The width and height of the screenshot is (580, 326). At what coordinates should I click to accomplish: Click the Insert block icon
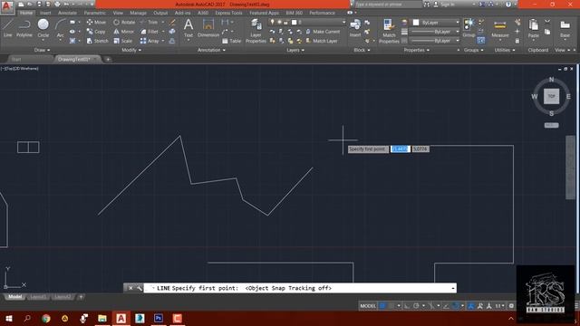[x=355, y=28]
